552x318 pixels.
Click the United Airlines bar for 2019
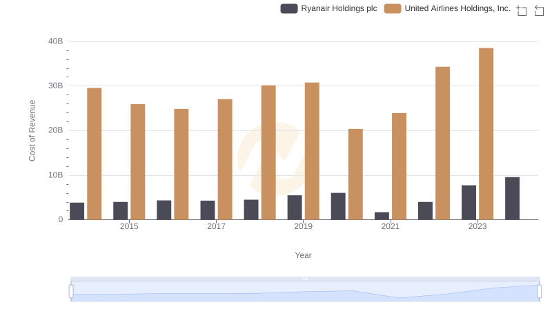pyautogui.click(x=312, y=151)
